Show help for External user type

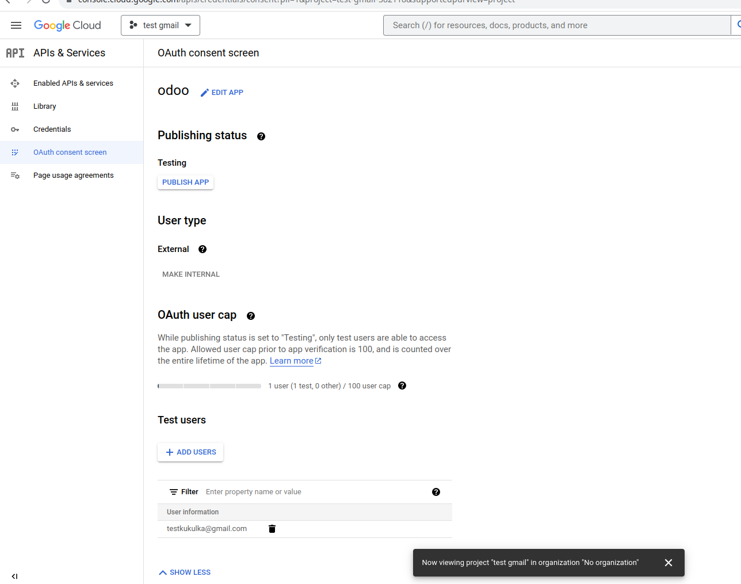203,249
